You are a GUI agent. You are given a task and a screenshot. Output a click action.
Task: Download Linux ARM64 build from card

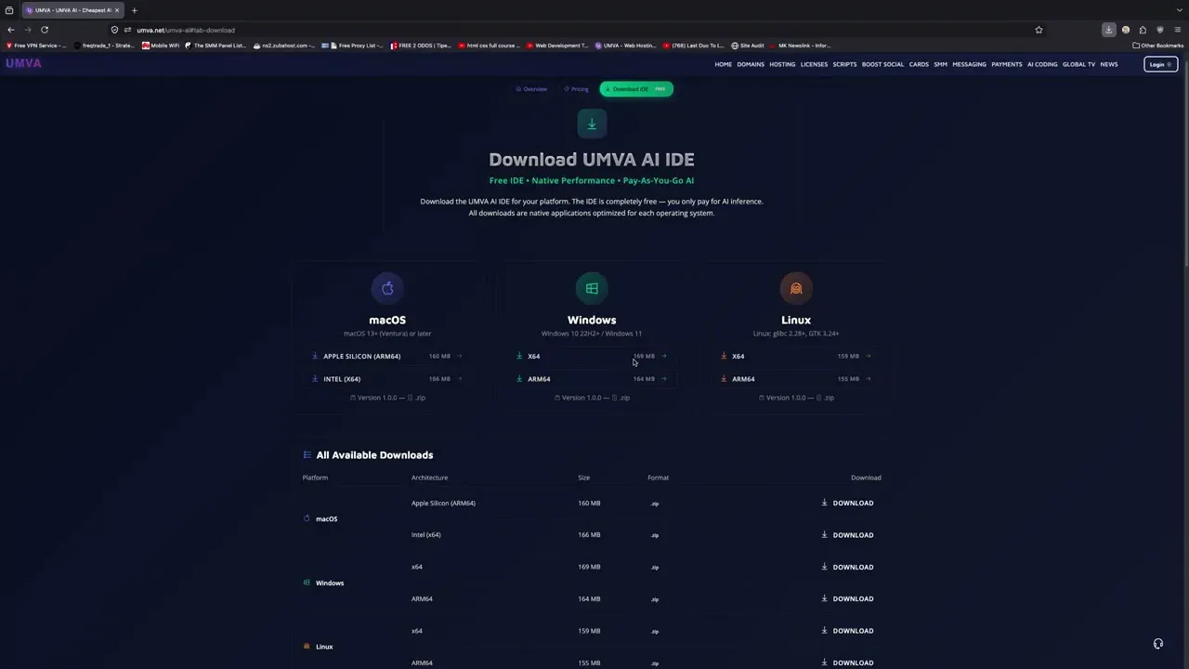coord(796,379)
